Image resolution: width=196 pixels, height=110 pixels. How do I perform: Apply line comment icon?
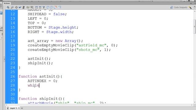(x=51, y=7)
